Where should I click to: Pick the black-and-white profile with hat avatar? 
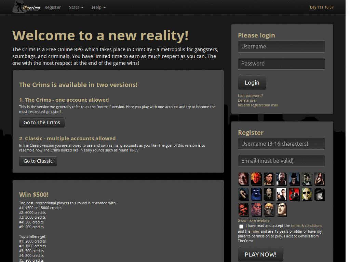pos(320,194)
